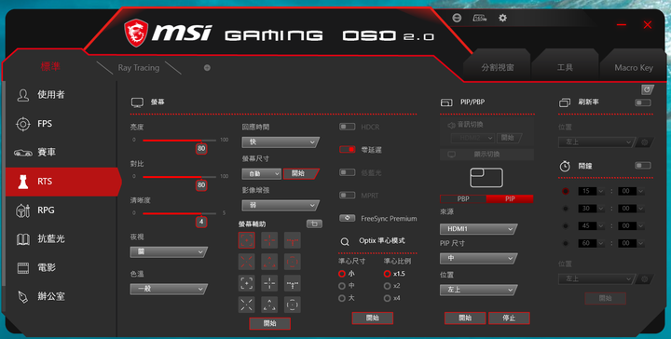This screenshot has height=339, width=671.
Task: Select the red triangle-chevrons crosshair
Action: click(x=269, y=262)
